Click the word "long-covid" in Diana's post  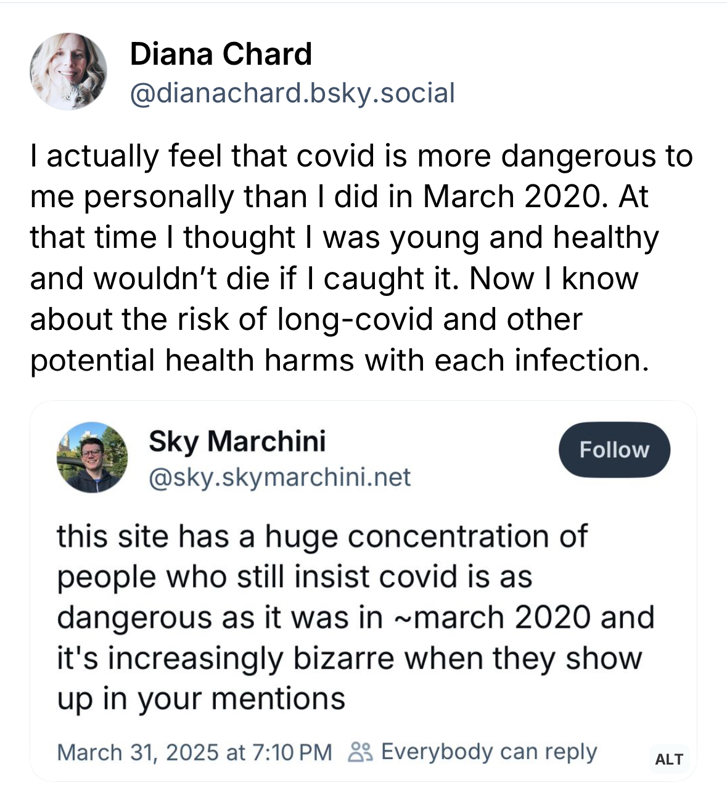pos(355,319)
